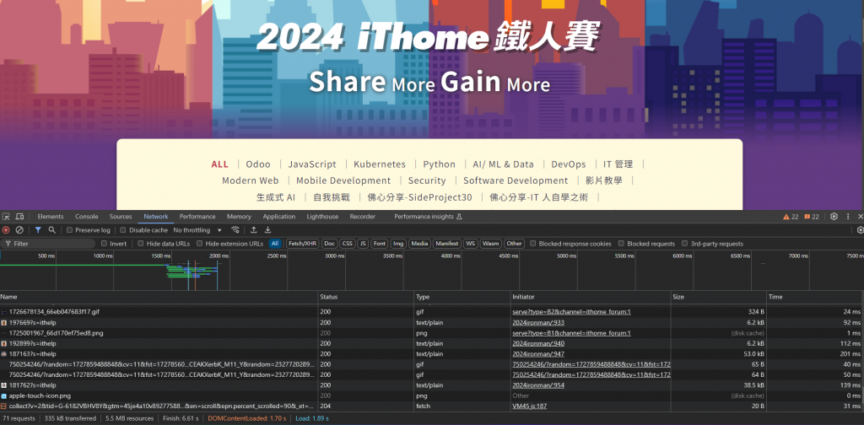The height and width of the screenshot is (425, 864).
Task: Open the Application tab
Action: (278, 217)
